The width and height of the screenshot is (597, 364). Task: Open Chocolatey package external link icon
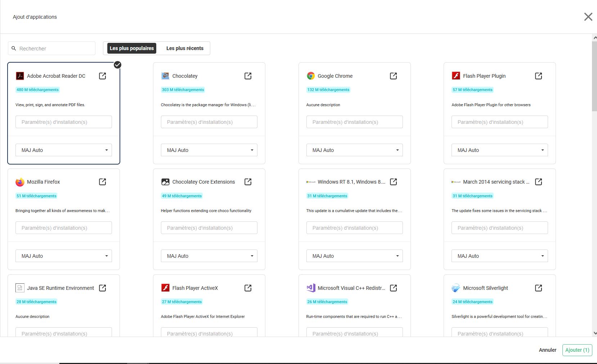pos(248,76)
